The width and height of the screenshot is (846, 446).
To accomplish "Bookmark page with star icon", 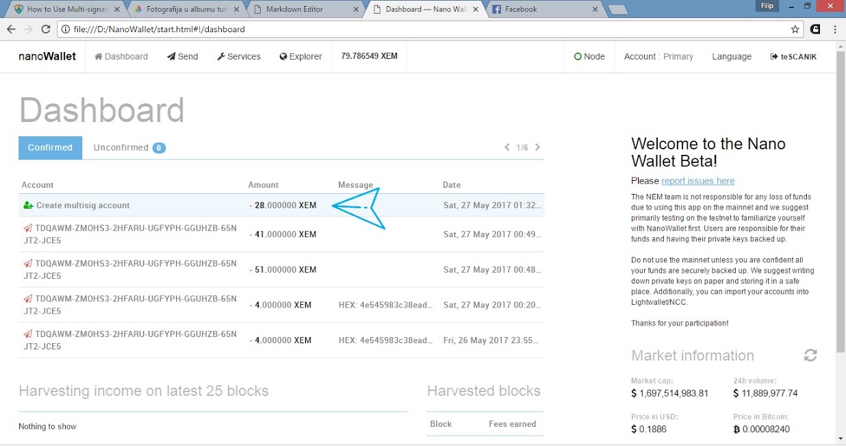I will click(795, 29).
